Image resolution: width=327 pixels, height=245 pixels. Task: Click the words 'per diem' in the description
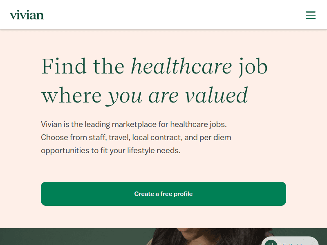(215, 137)
